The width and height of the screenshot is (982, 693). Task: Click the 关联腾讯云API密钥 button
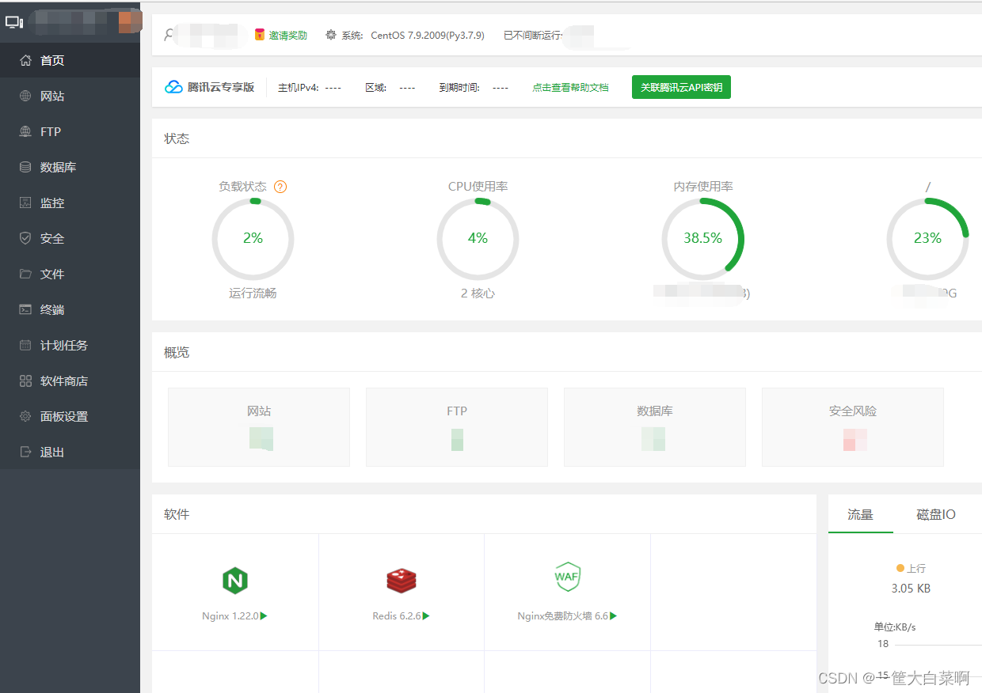681,87
